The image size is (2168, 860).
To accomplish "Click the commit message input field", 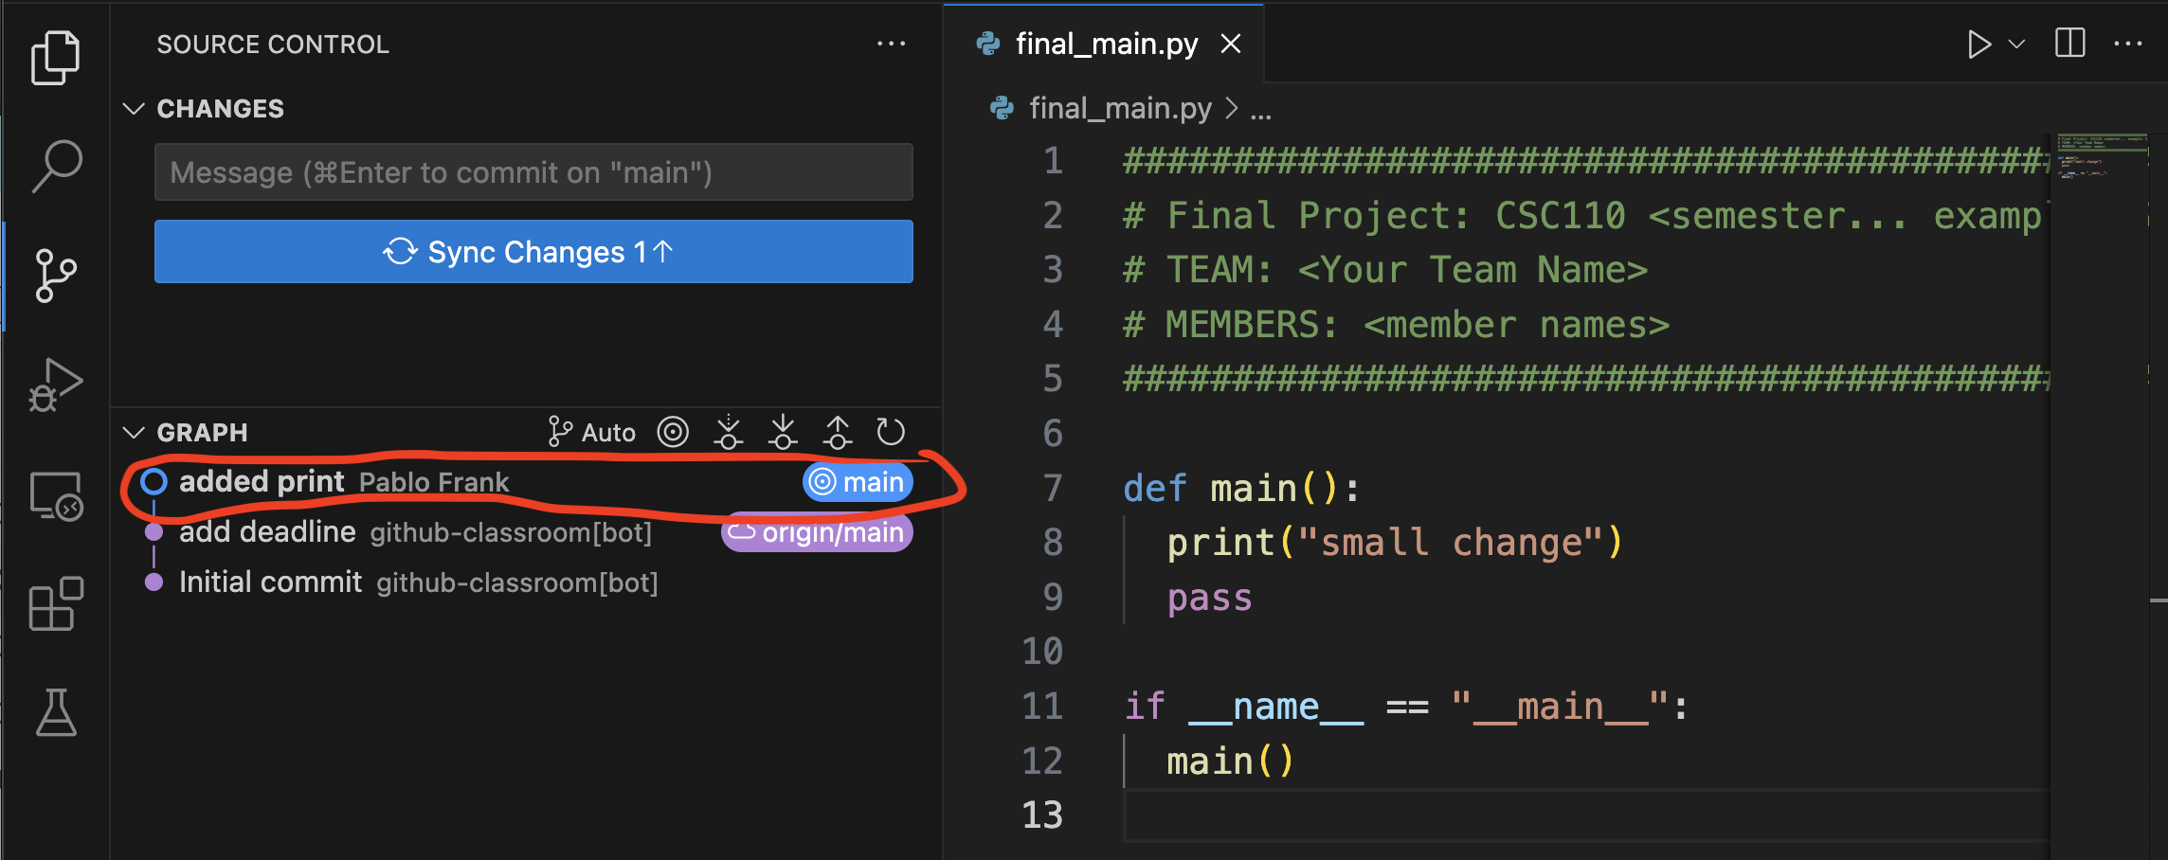I will [x=533, y=172].
